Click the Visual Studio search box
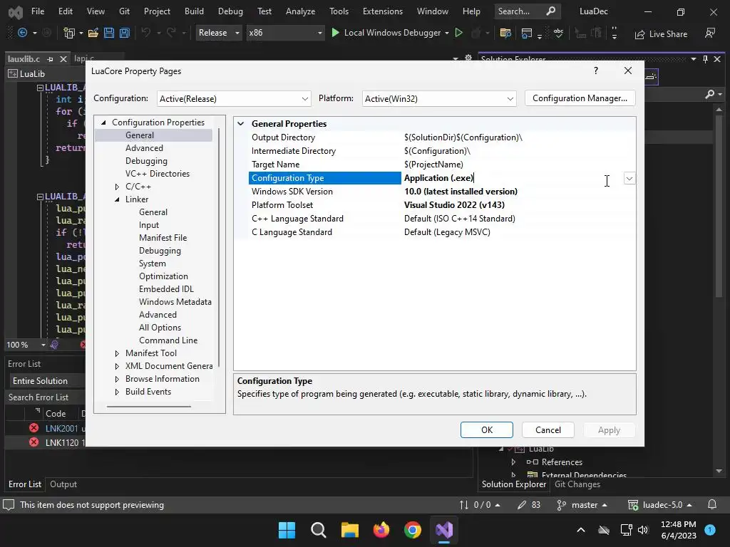This screenshot has width=730, height=547. (527, 11)
